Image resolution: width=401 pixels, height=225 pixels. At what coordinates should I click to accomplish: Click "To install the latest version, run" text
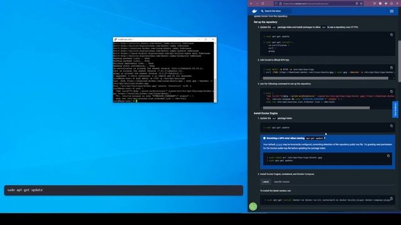tap(275, 191)
